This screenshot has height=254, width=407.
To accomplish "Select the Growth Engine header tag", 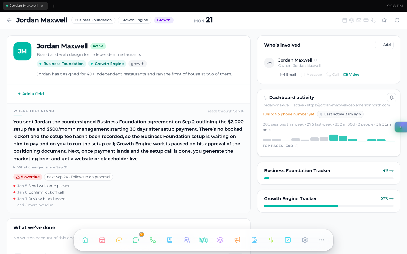I will [135, 20].
